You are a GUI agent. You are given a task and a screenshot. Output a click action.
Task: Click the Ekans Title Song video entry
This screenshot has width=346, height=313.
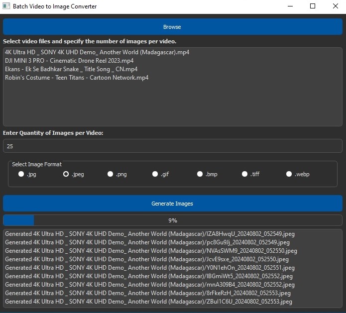click(71, 69)
